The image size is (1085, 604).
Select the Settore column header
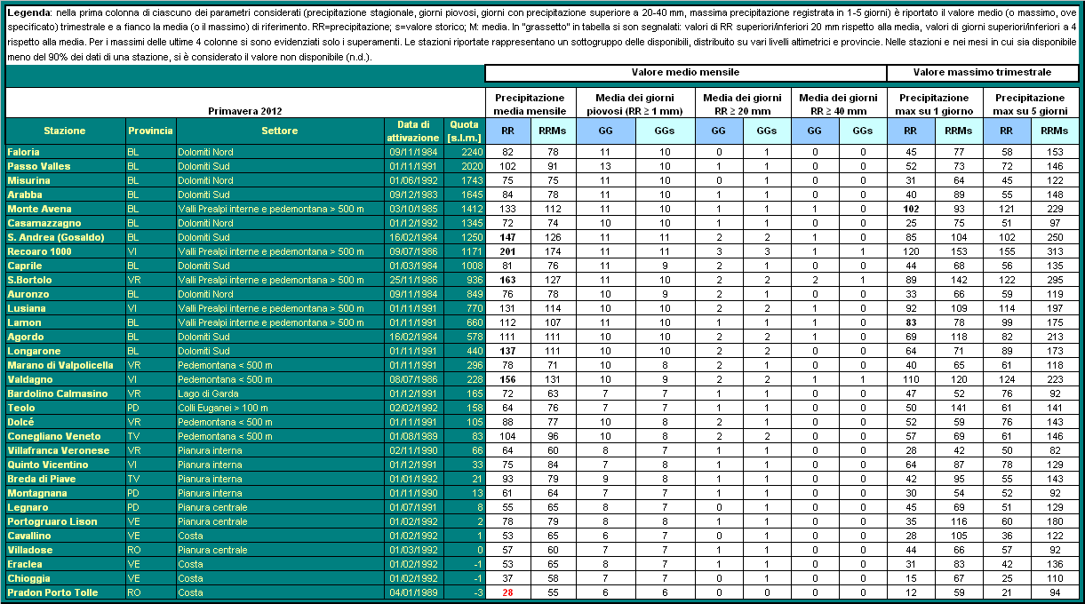tap(279, 131)
